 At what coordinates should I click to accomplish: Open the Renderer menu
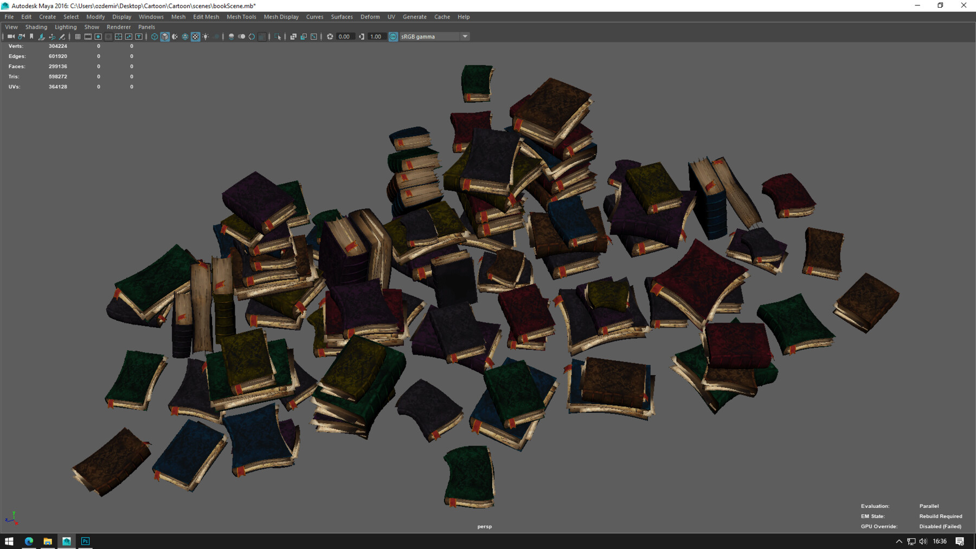tap(119, 27)
